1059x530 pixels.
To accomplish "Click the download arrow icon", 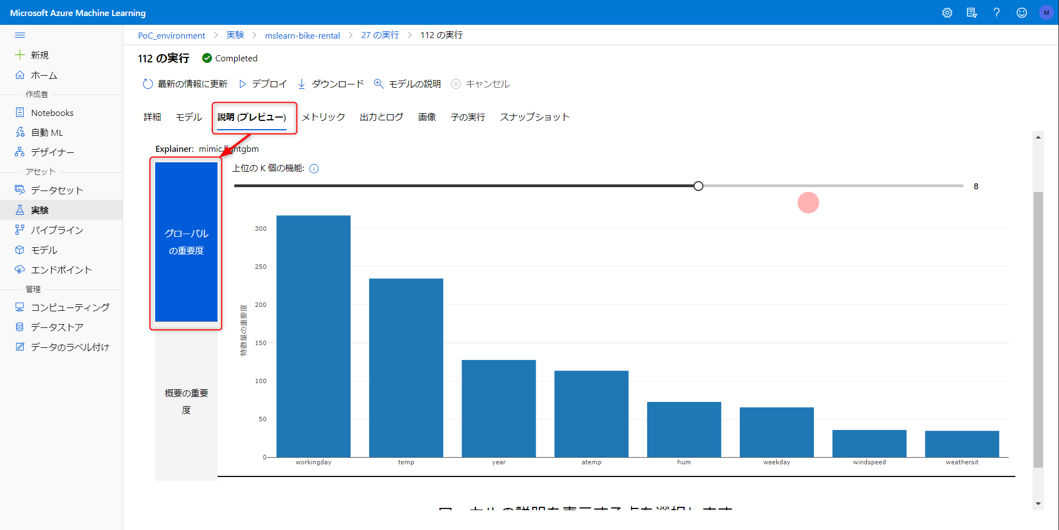I will (x=301, y=84).
